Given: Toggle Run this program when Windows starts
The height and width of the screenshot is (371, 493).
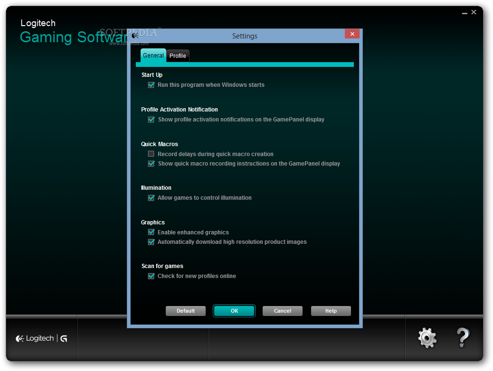Looking at the screenshot, I should click(151, 85).
